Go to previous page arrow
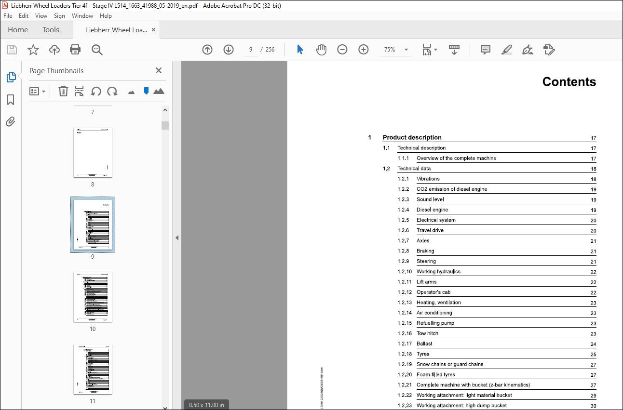The image size is (623, 410). coord(207,50)
